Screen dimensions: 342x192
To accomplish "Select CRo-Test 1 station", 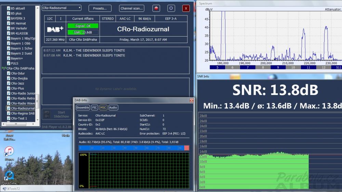I will (x=19, y=118).
